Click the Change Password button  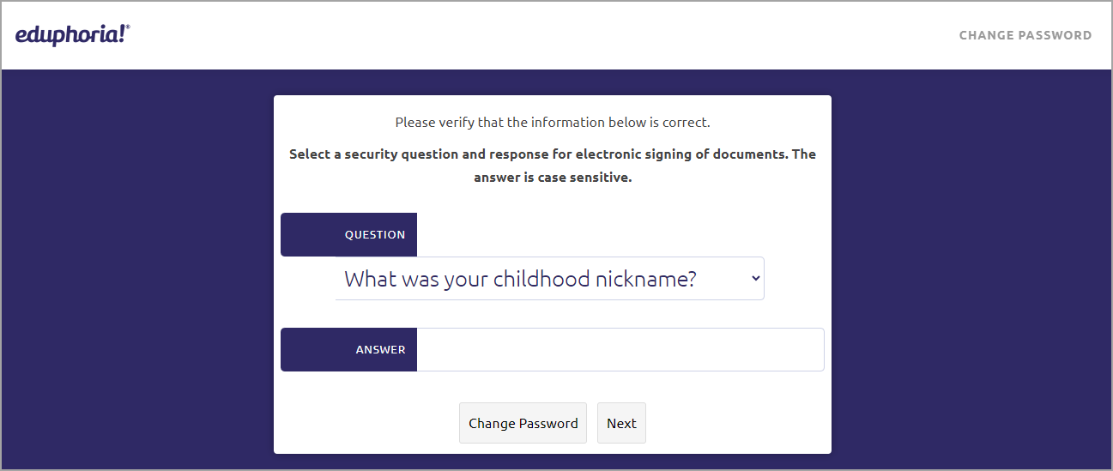[523, 423]
